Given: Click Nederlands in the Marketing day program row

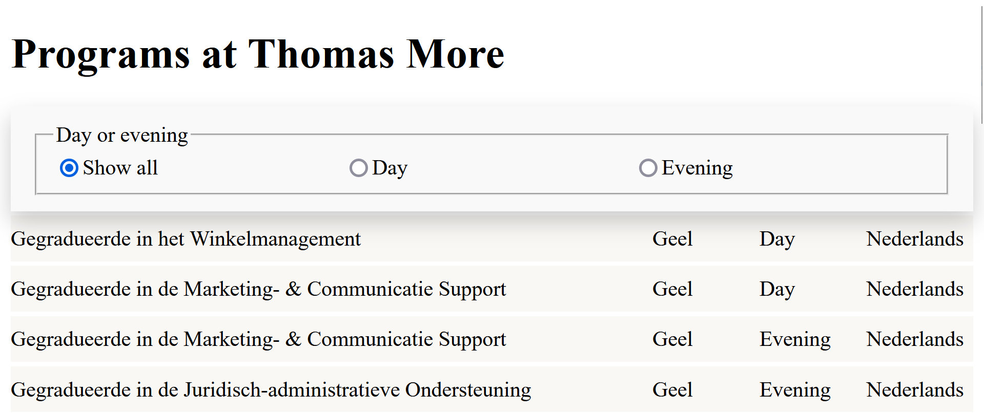Looking at the screenshot, I should click(914, 289).
